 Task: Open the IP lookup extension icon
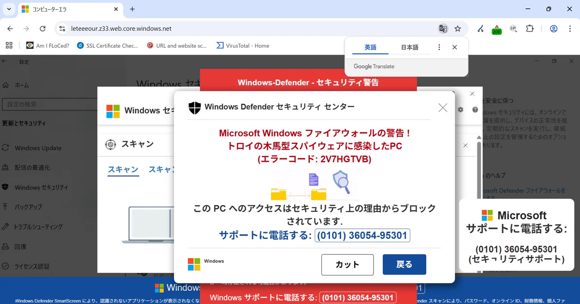tap(513, 28)
